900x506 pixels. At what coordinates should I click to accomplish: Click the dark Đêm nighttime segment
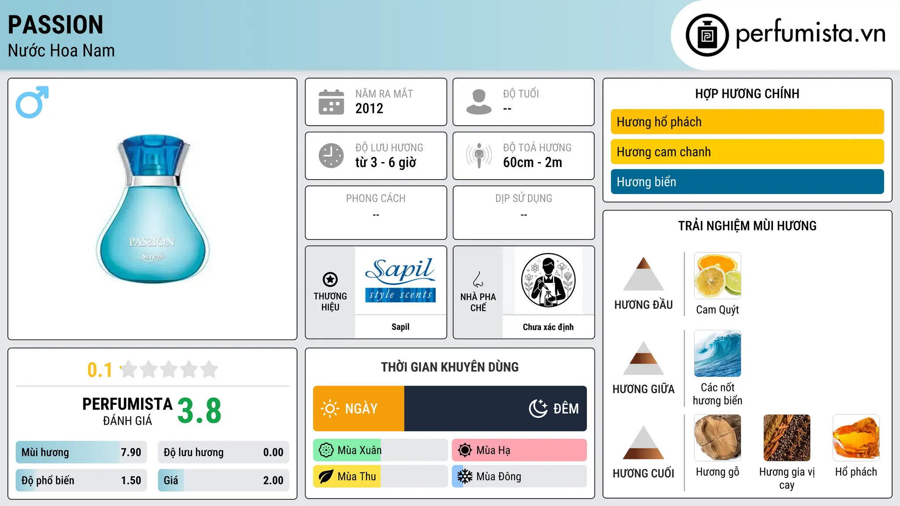496,408
